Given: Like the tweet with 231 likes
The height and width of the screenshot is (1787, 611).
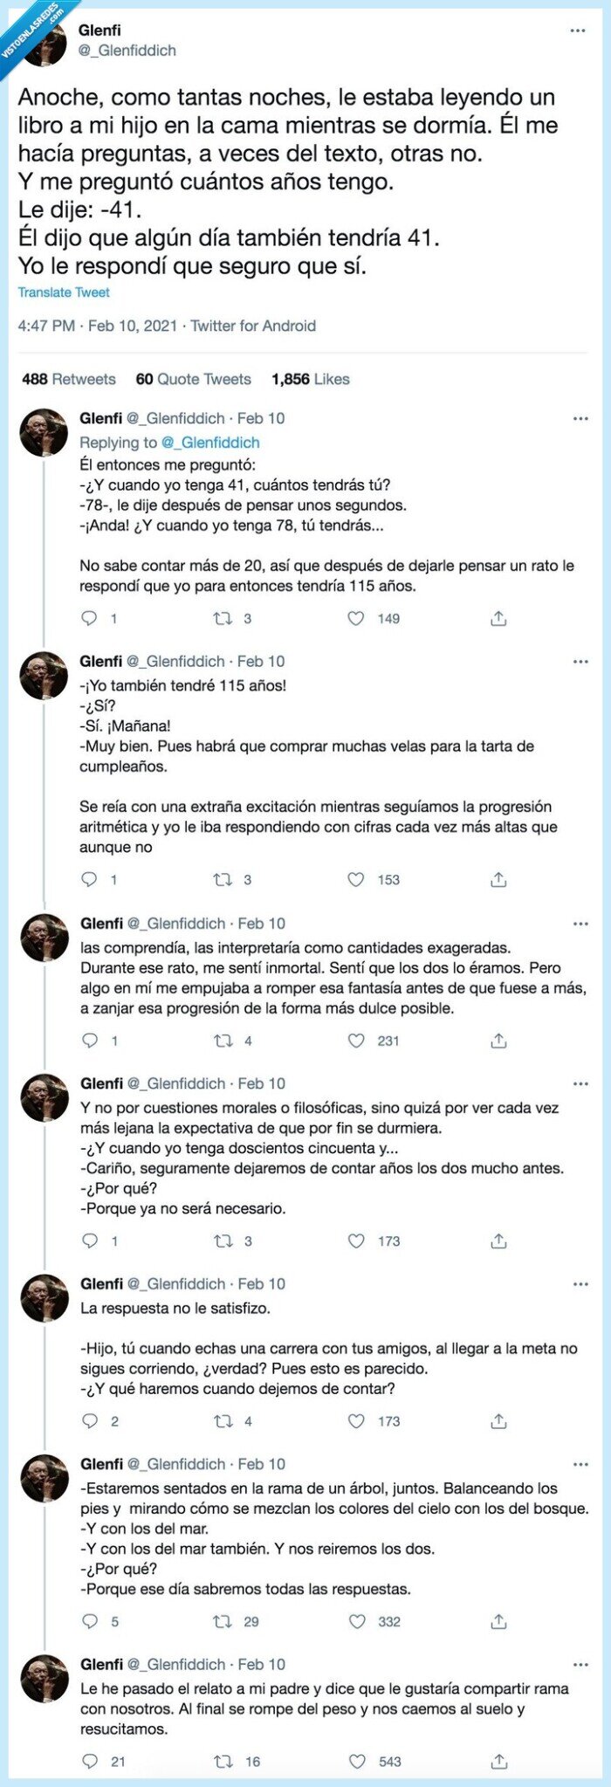Looking at the screenshot, I should click(356, 1039).
